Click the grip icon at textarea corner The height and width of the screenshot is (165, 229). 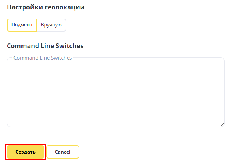click(x=222, y=125)
